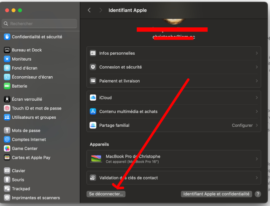Viewport: 270px width, 206px height.
Task: Select Comptes Internet in sidebar
Action: pyautogui.click(x=29, y=139)
